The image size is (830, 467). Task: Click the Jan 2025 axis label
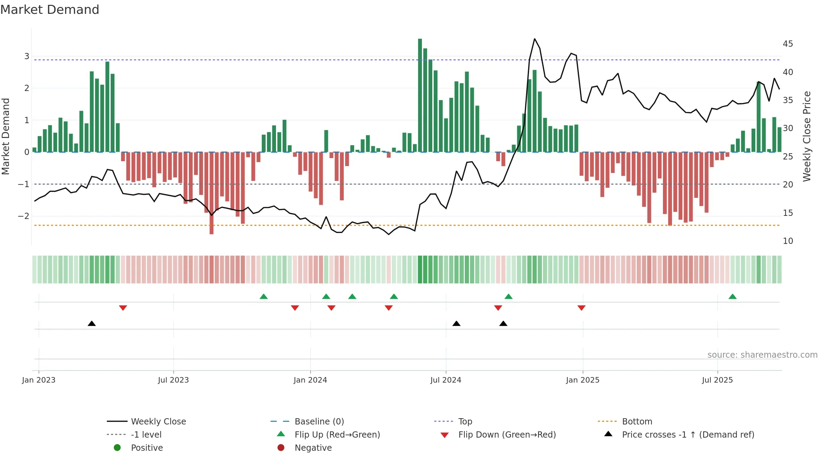coord(583,380)
